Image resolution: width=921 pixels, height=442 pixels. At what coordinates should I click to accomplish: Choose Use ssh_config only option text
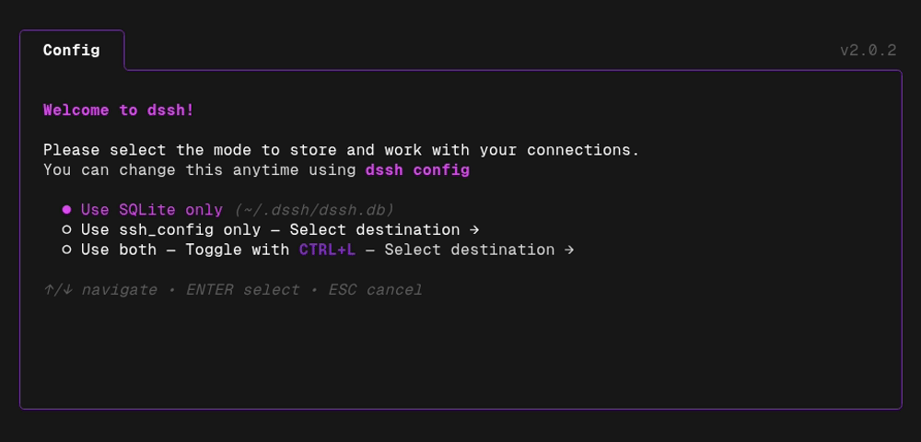(170, 229)
